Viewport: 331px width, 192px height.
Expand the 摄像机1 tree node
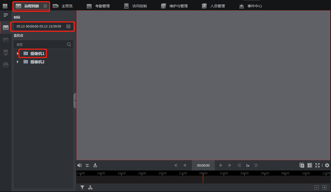(18, 53)
